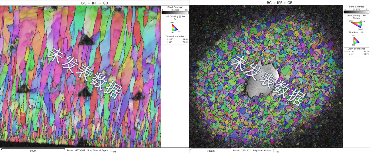Select the 2..10° boundary entry, left legend

(x=175, y=39)
